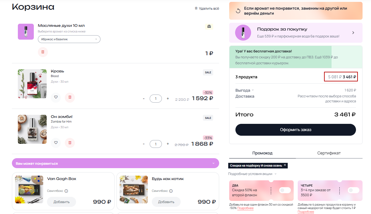Delete the oil perfume item with trash icon
Screen dimensions: 371x214
(x=43, y=52)
